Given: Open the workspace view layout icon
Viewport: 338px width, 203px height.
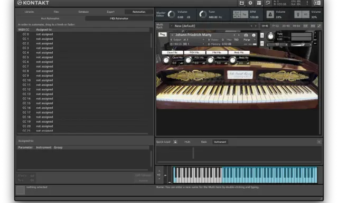Looking at the screenshot, I should [x=259, y=3].
